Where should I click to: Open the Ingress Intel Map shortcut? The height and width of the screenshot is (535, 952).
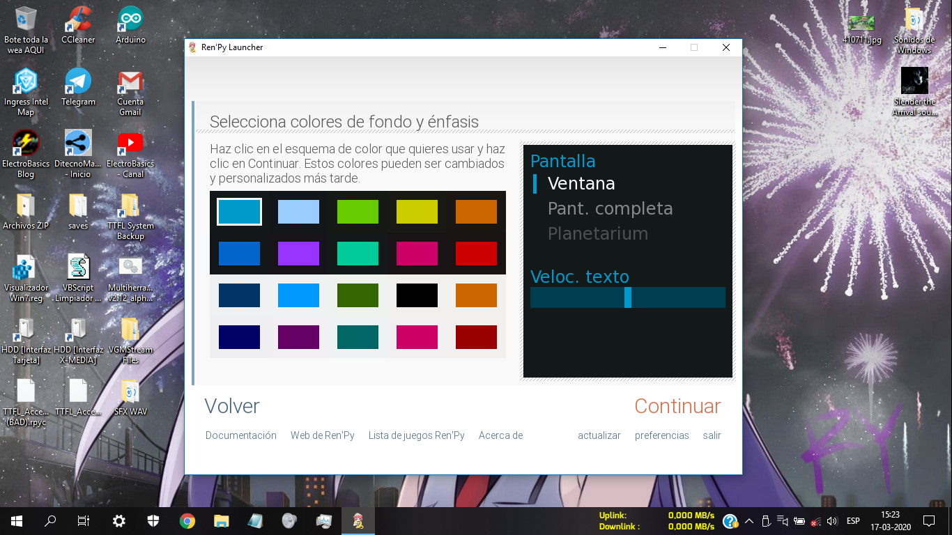point(26,82)
